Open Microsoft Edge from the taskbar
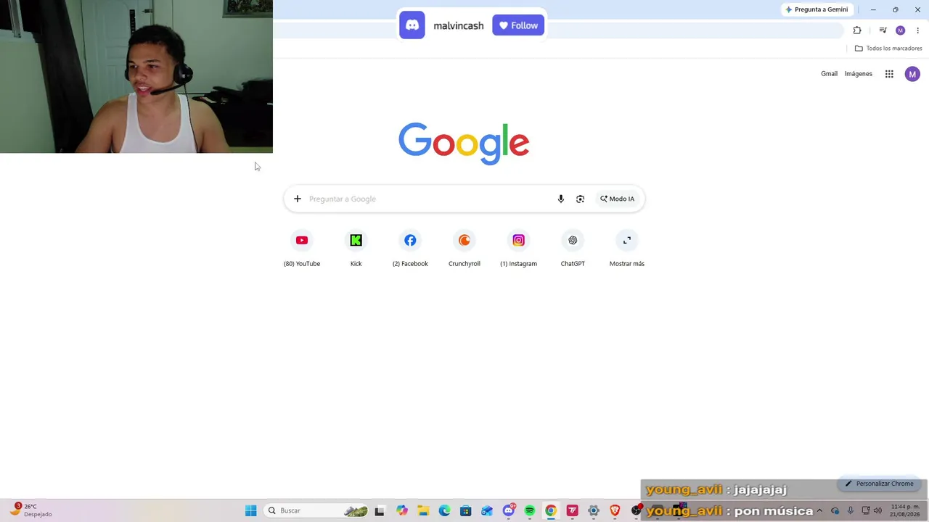Image resolution: width=929 pixels, height=522 pixels. pyautogui.click(x=444, y=510)
